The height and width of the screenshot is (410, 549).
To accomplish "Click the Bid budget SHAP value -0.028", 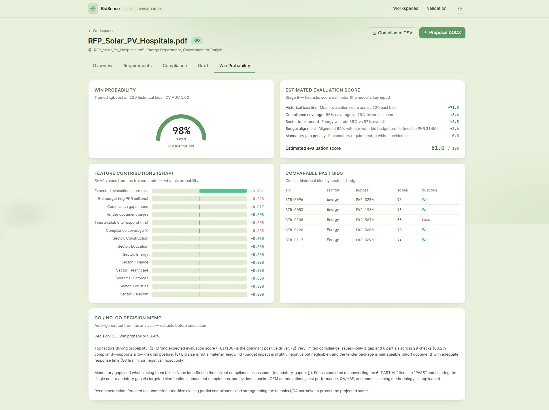I will point(257,199).
